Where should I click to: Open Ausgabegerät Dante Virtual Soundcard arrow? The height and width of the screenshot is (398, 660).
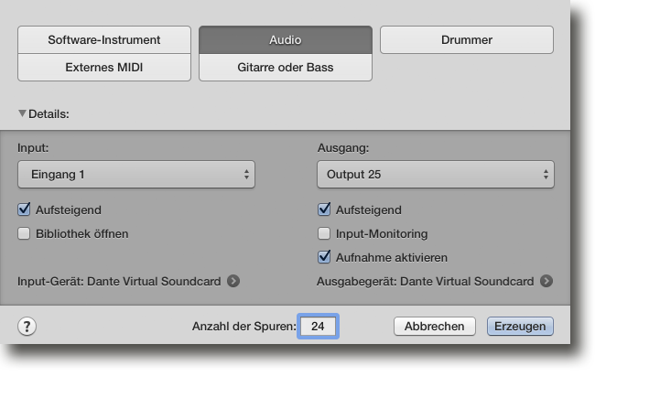coord(546,281)
